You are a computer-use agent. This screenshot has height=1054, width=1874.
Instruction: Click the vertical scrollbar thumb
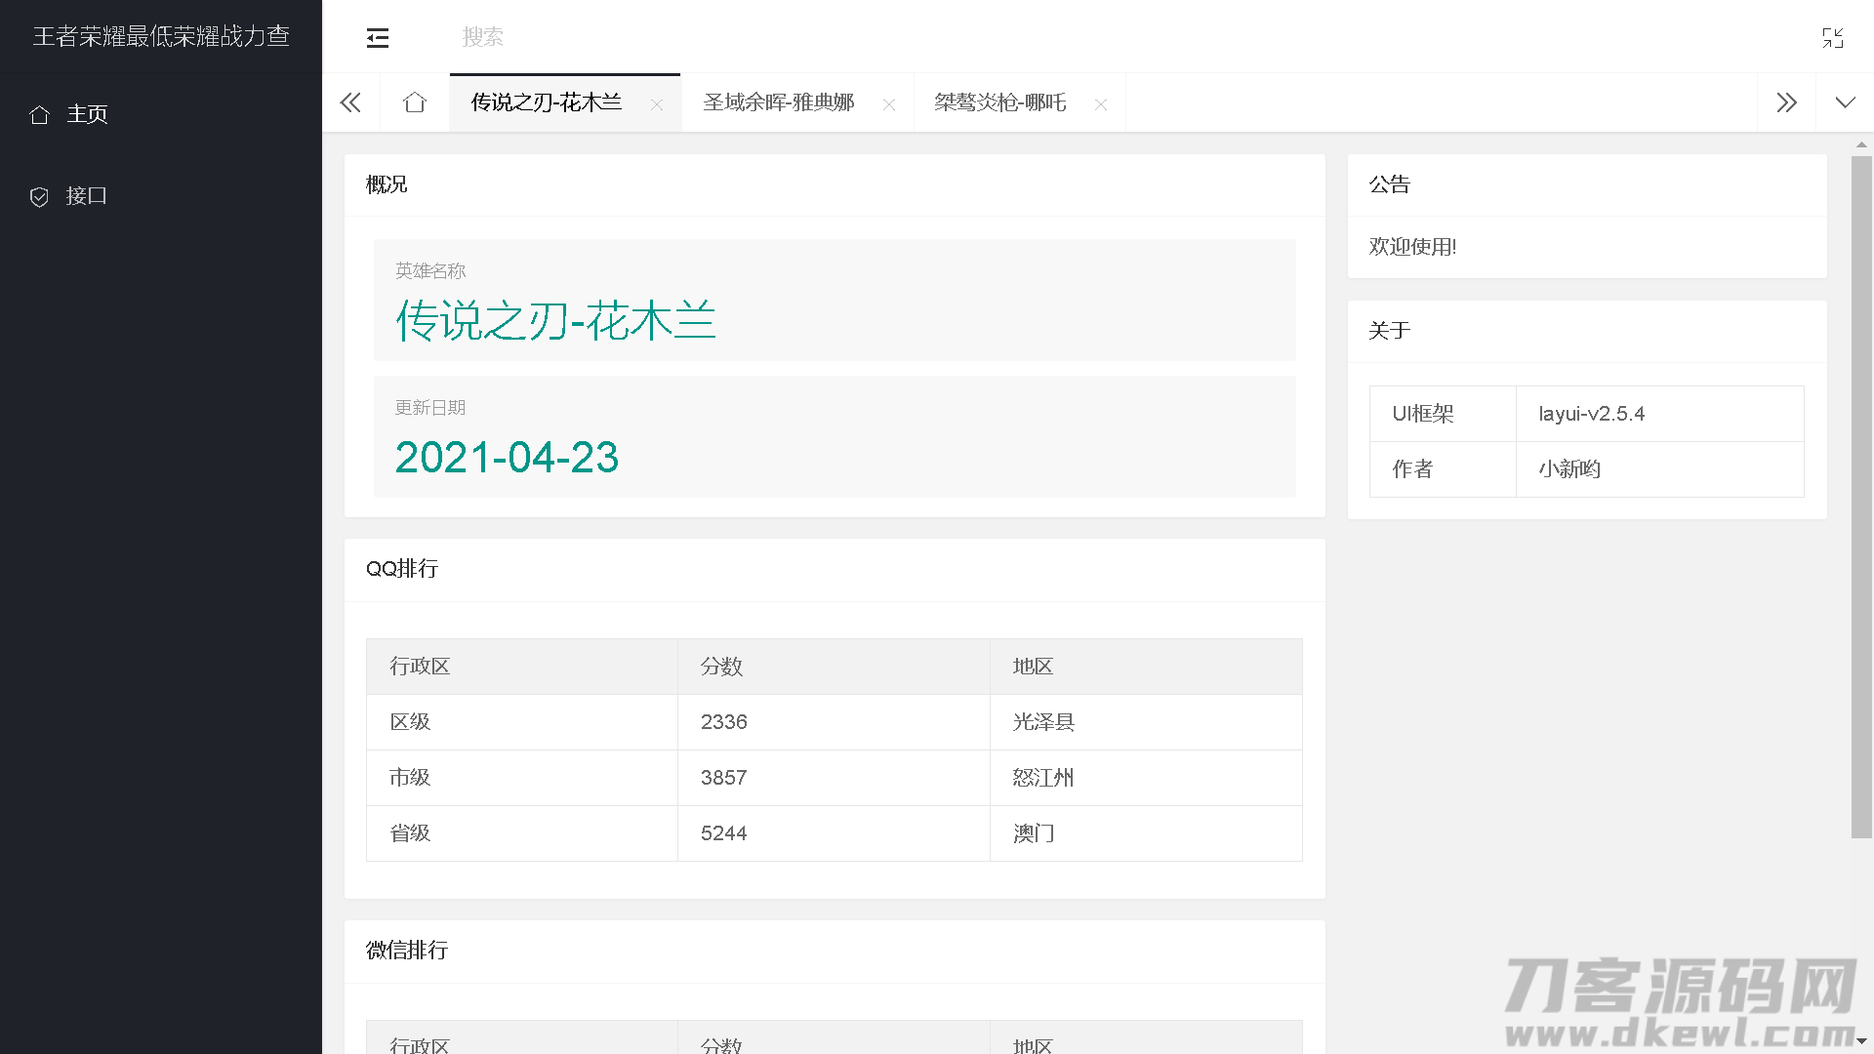pos(1861,496)
